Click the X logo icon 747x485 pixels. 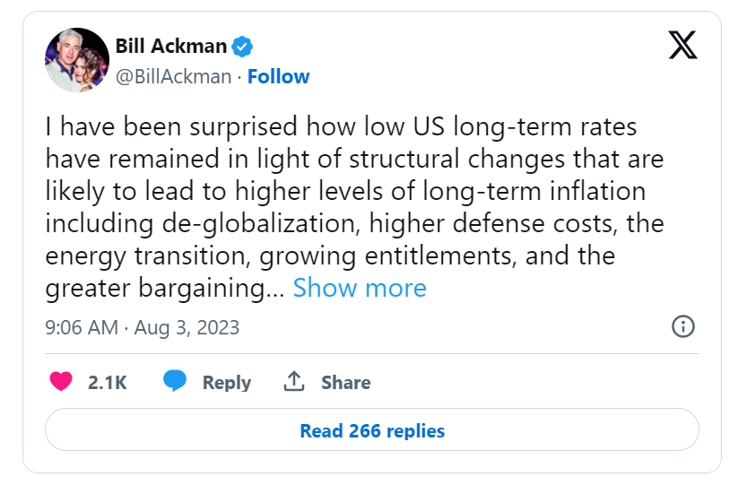click(682, 44)
